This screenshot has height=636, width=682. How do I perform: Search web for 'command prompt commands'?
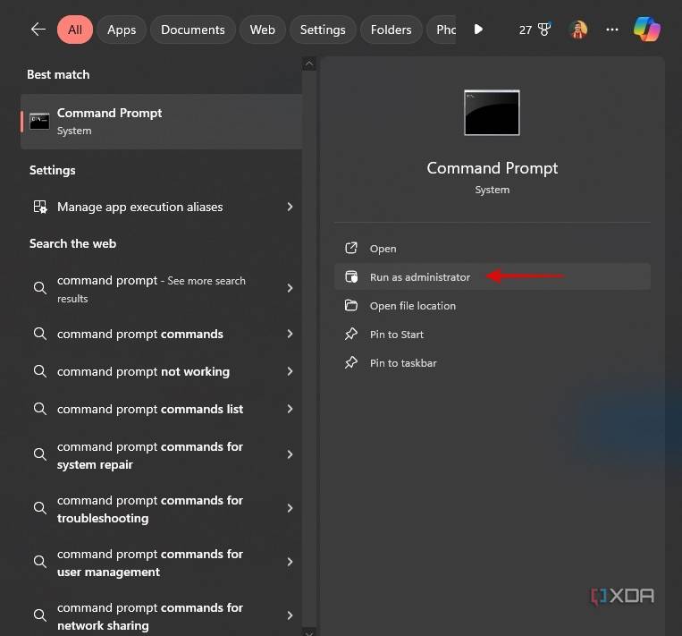(x=162, y=334)
